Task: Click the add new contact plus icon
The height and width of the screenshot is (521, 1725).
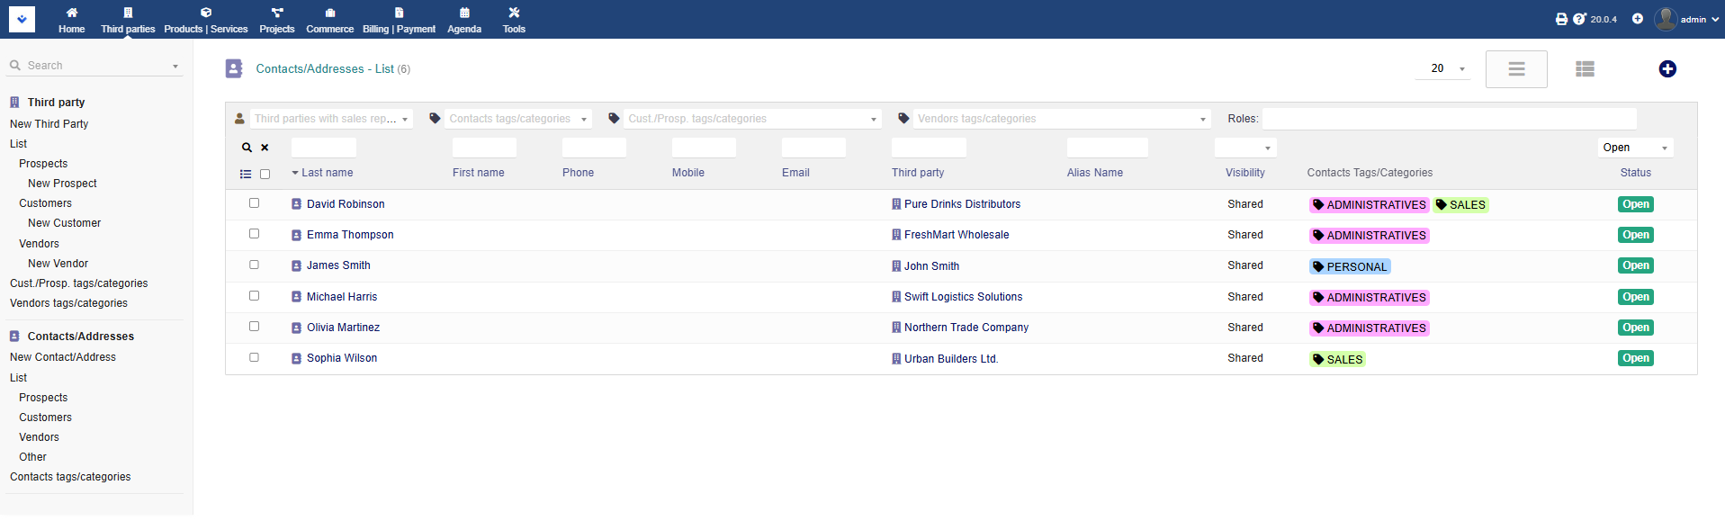Action: [1667, 69]
